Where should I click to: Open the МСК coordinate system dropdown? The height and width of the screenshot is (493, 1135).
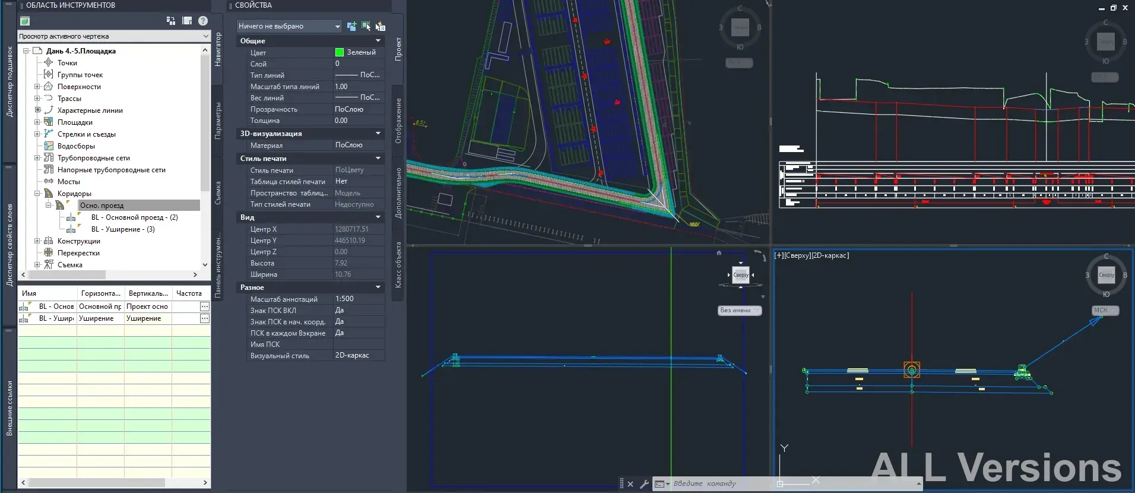[x=1105, y=310]
